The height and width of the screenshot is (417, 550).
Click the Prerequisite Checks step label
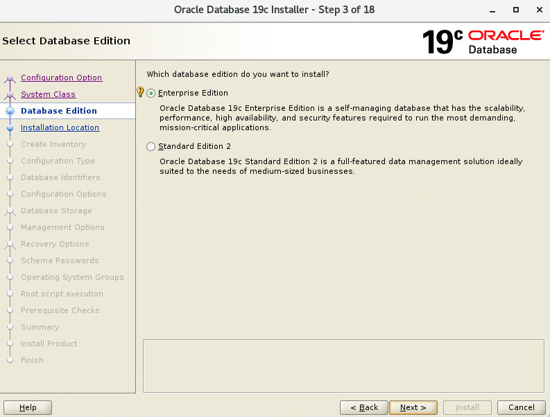click(60, 310)
